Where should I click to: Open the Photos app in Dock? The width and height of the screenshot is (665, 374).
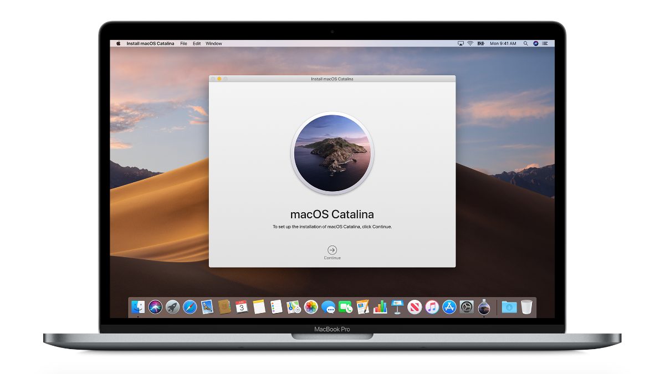(x=311, y=307)
